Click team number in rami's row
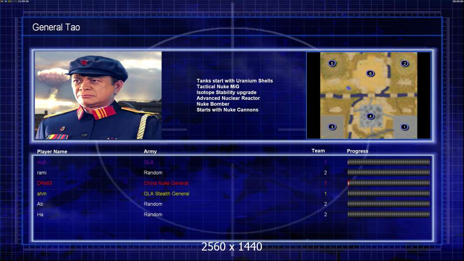 pyautogui.click(x=325, y=173)
